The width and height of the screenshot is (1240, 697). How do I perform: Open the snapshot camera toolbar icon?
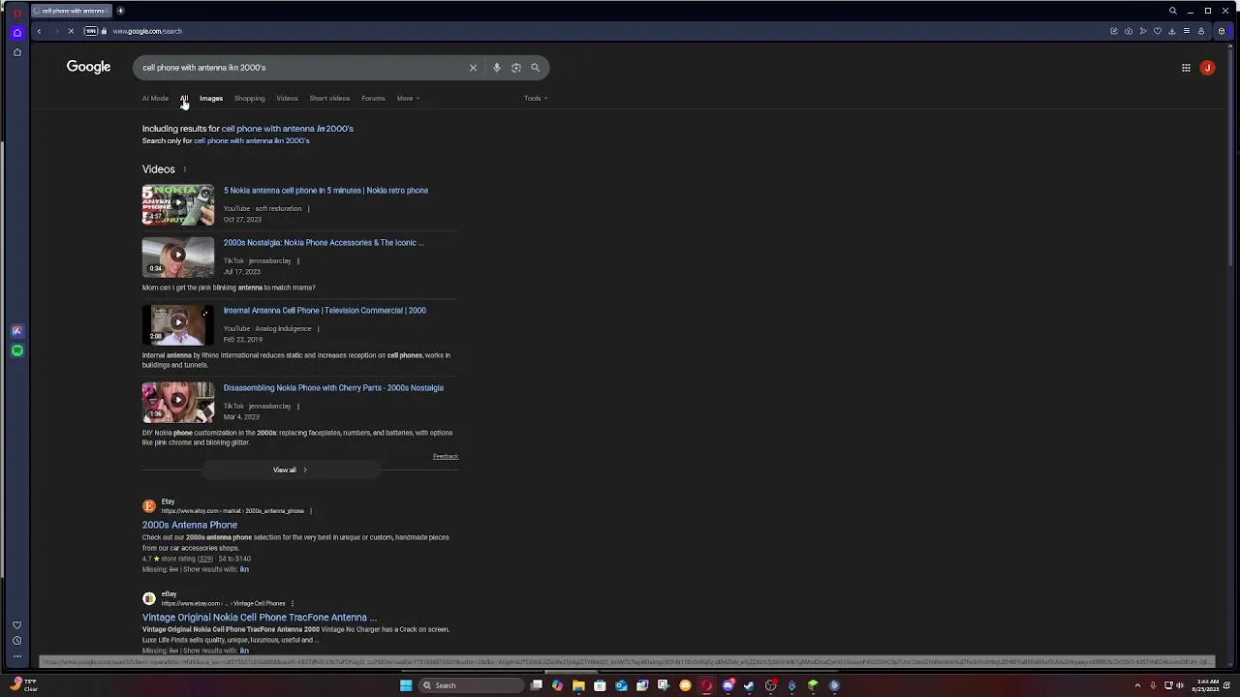pyautogui.click(x=1128, y=31)
